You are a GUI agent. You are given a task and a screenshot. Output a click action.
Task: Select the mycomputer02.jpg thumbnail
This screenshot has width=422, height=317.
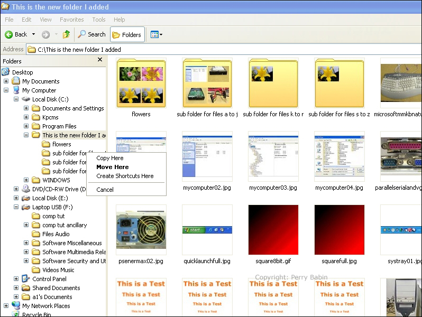point(207,156)
